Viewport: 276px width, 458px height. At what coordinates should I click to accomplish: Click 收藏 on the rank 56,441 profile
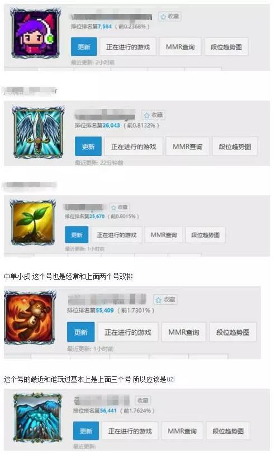click(x=142, y=400)
